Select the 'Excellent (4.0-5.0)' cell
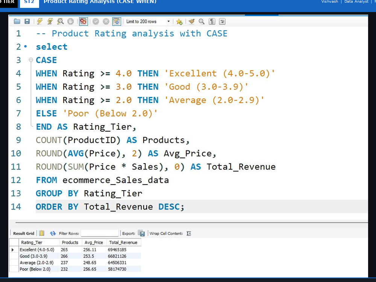 coord(39,250)
